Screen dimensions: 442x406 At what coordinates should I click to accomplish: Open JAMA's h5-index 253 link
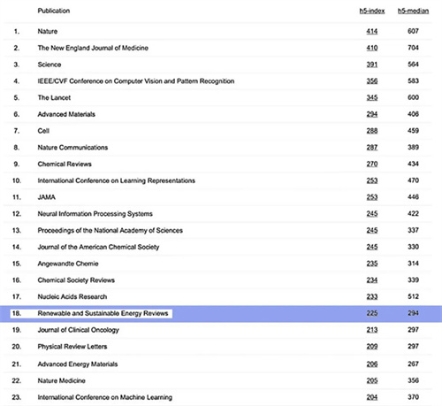point(372,197)
